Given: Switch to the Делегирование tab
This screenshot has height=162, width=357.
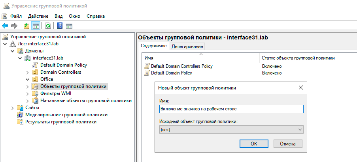Looking at the screenshot, I should pos(187,47).
